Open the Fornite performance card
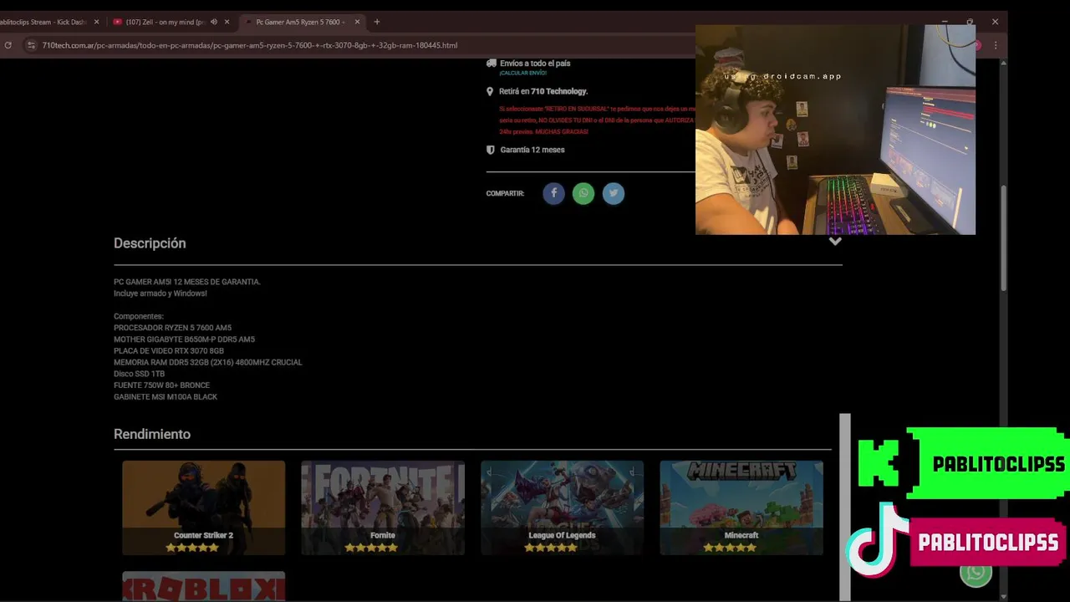Viewport: 1070px width, 602px height. [x=383, y=508]
